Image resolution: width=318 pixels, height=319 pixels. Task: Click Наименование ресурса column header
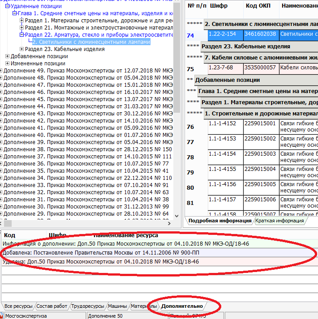(x=126, y=235)
